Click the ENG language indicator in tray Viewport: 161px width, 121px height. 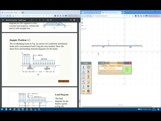point(149,109)
